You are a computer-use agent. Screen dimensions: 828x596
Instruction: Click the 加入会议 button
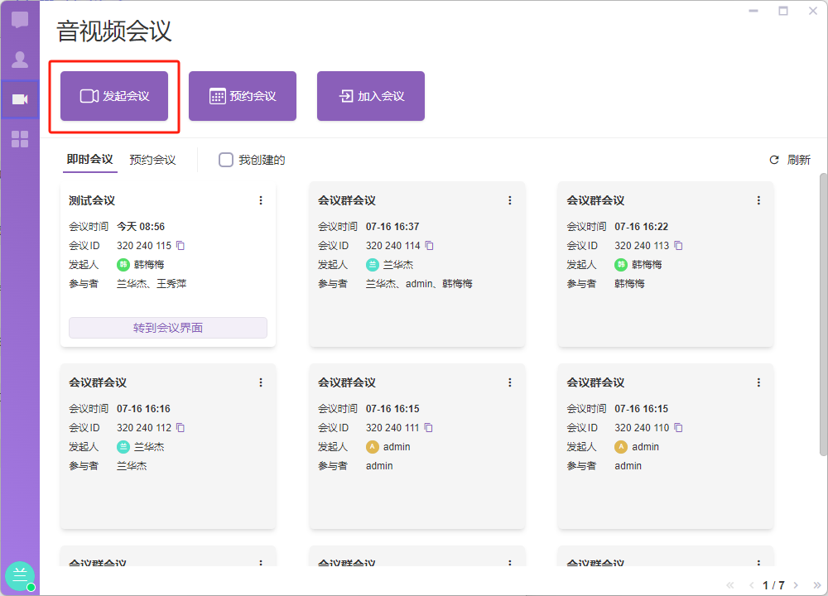click(x=371, y=96)
